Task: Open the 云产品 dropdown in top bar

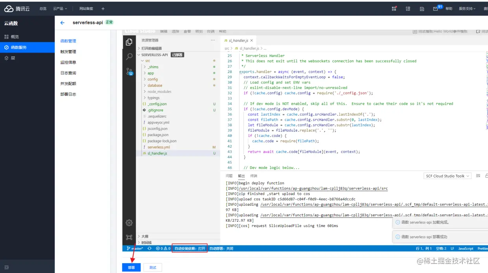Action: point(60,9)
